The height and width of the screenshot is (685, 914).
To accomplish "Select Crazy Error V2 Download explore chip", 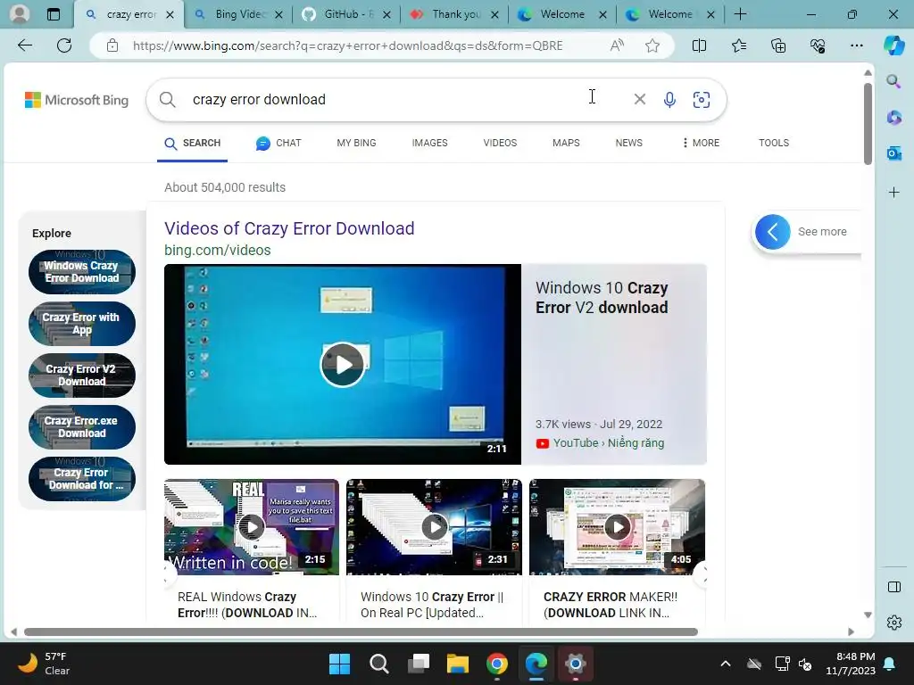I will click(x=82, y=376).
